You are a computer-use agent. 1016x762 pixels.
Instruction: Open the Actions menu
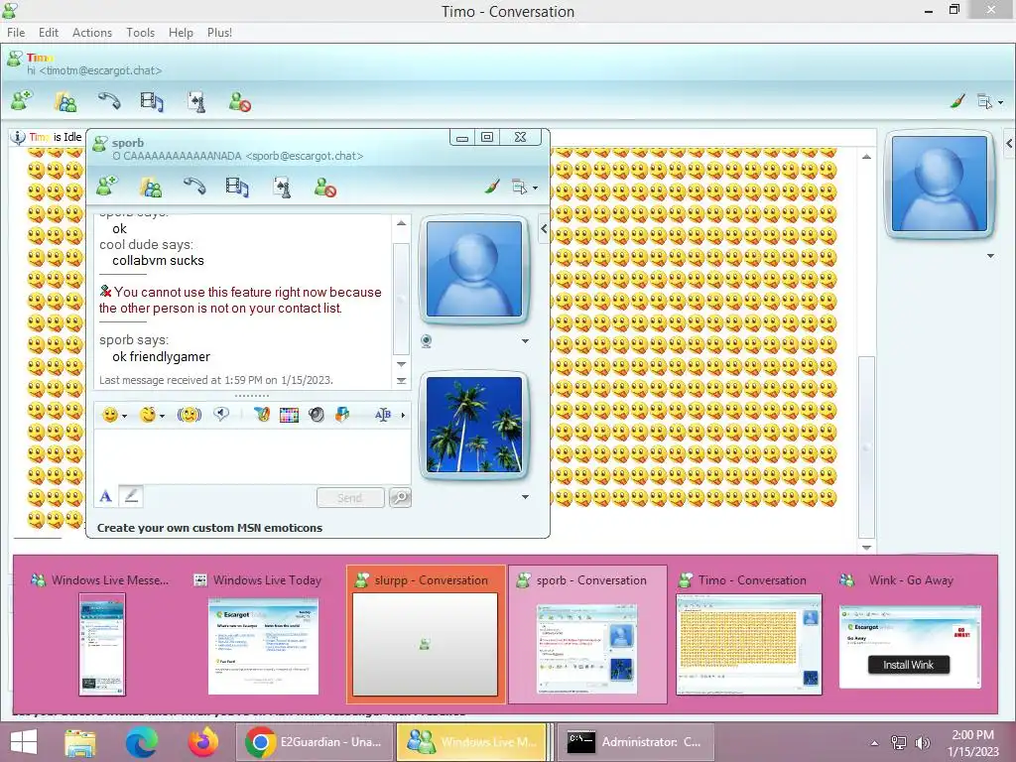pos(92,33)
